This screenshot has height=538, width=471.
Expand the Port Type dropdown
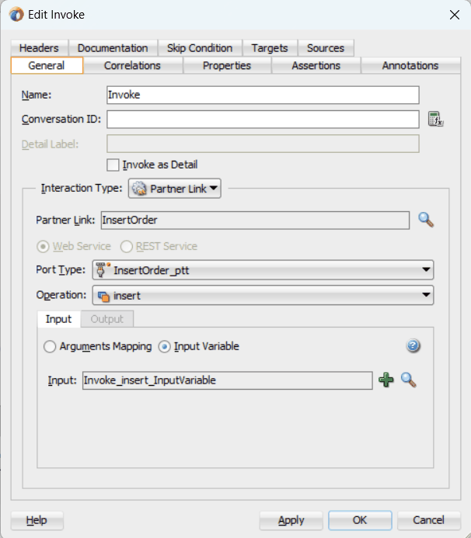(263, 270)
